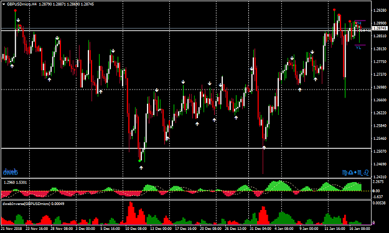Click price scale value 1.29280
The width and height of the screenshot is (389, 233).
(380, 11)
